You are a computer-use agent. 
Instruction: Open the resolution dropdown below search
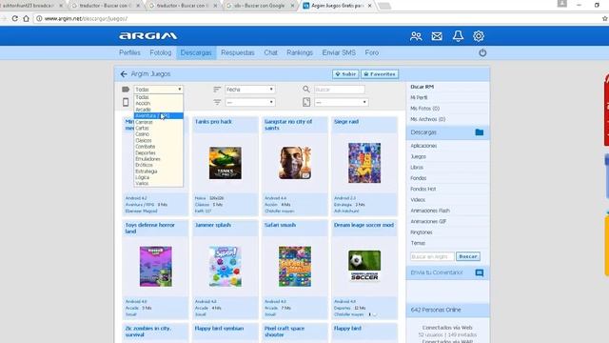pos(341,102)
